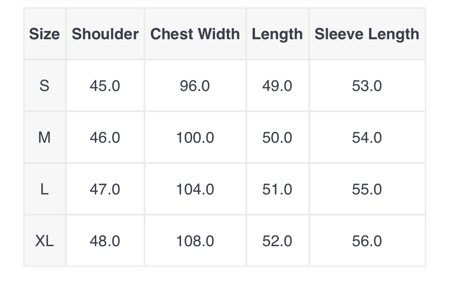Click sleeve length value 56.0
This screenshot has width=452, height=297.
(x=367, y=241)
